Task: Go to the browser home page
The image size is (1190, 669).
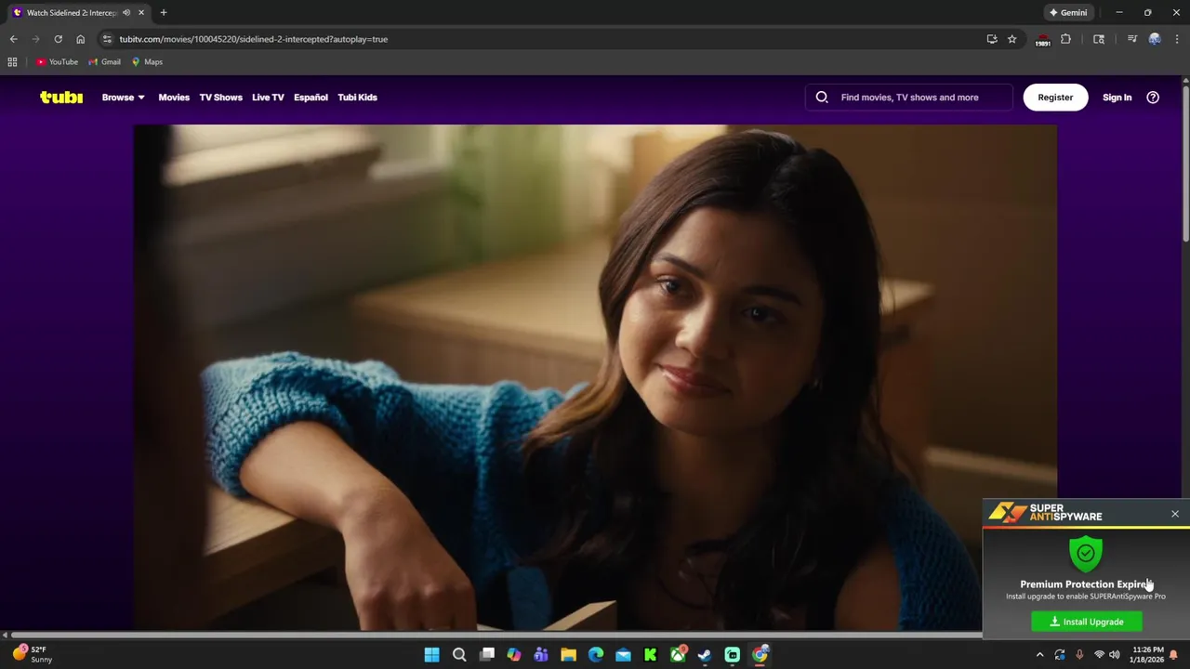Action: 80,39
